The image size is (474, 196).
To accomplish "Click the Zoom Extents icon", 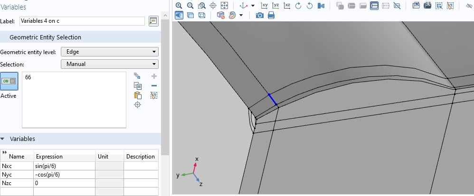I will tap(224, 6).
